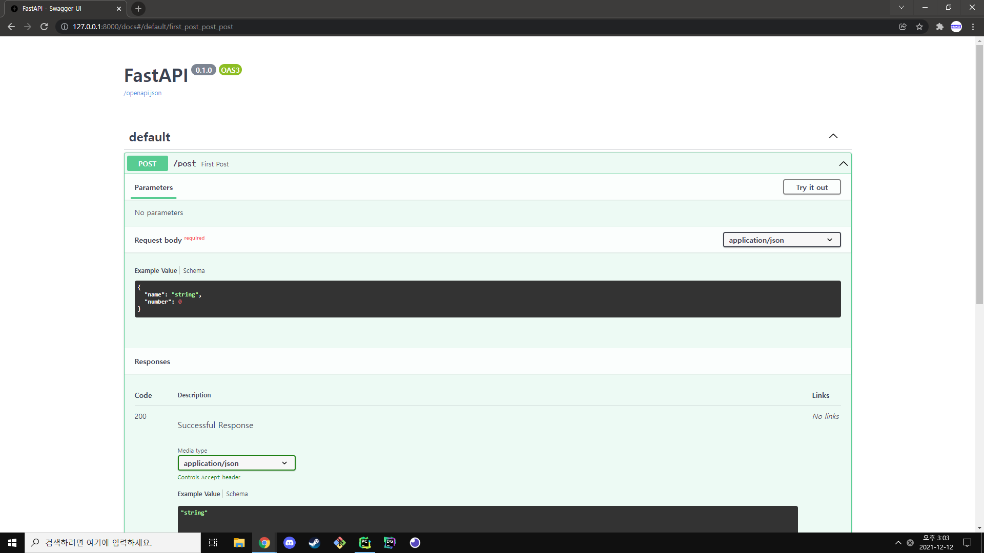This screenshot has width=984, height=553.
Task: Open the browser extensions puzzle icon
Action: [x=939, y=27]
